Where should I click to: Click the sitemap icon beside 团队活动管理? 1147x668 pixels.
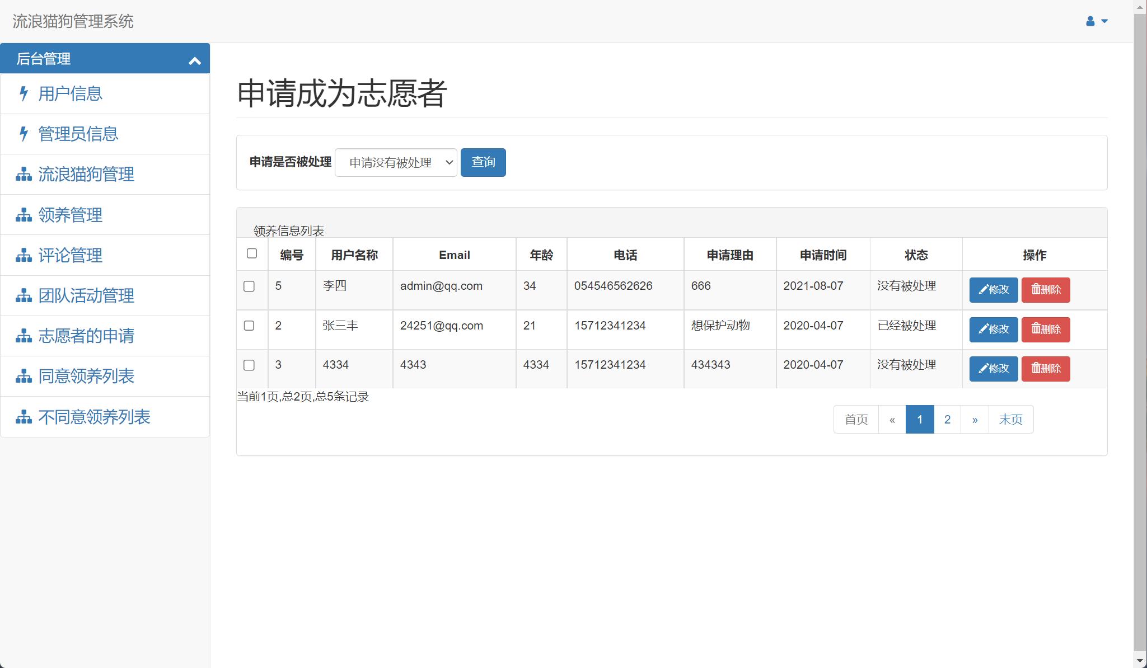pyautogui.click(x=23, y=295)
